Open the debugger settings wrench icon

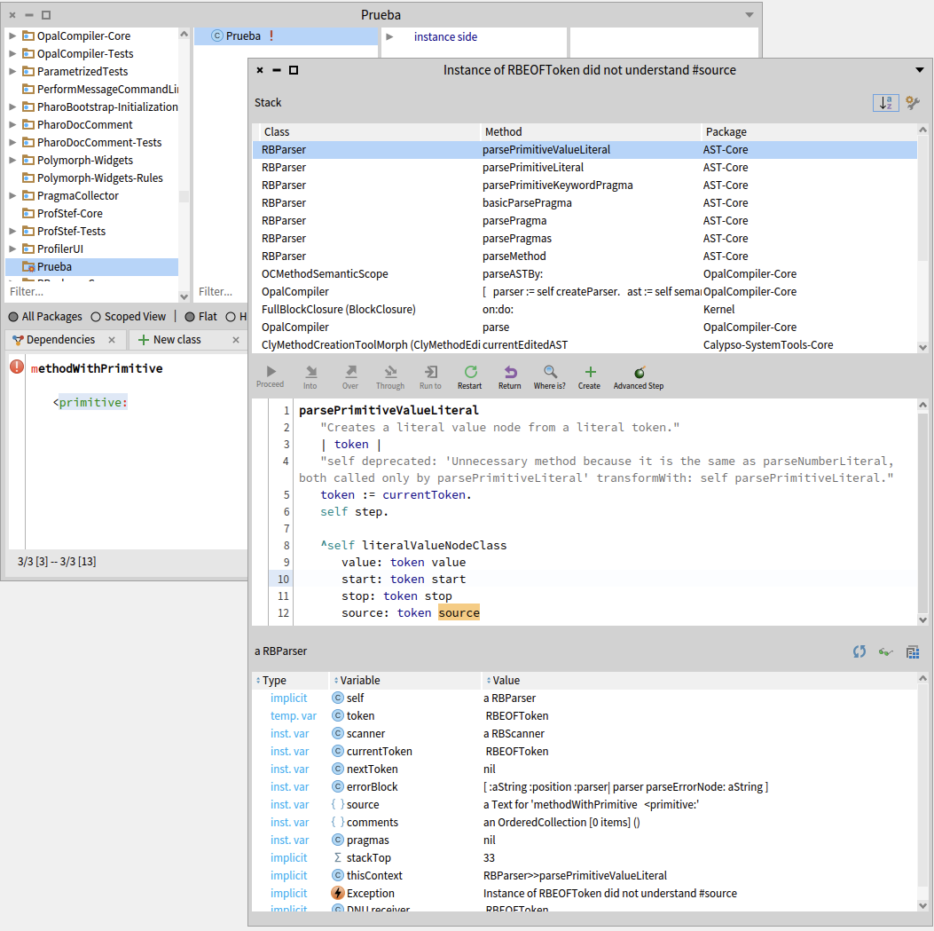click(913, 102)
